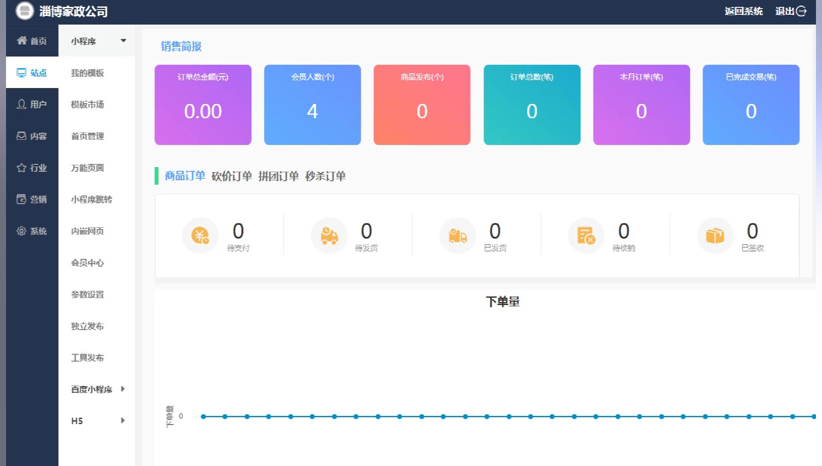Click the marketing icon for 营销
The height and width of the screenshot is (466, 822).
pos(22,199)
